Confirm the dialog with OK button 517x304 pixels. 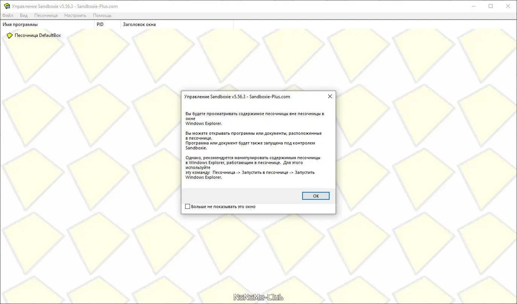[x=316, y=196]
